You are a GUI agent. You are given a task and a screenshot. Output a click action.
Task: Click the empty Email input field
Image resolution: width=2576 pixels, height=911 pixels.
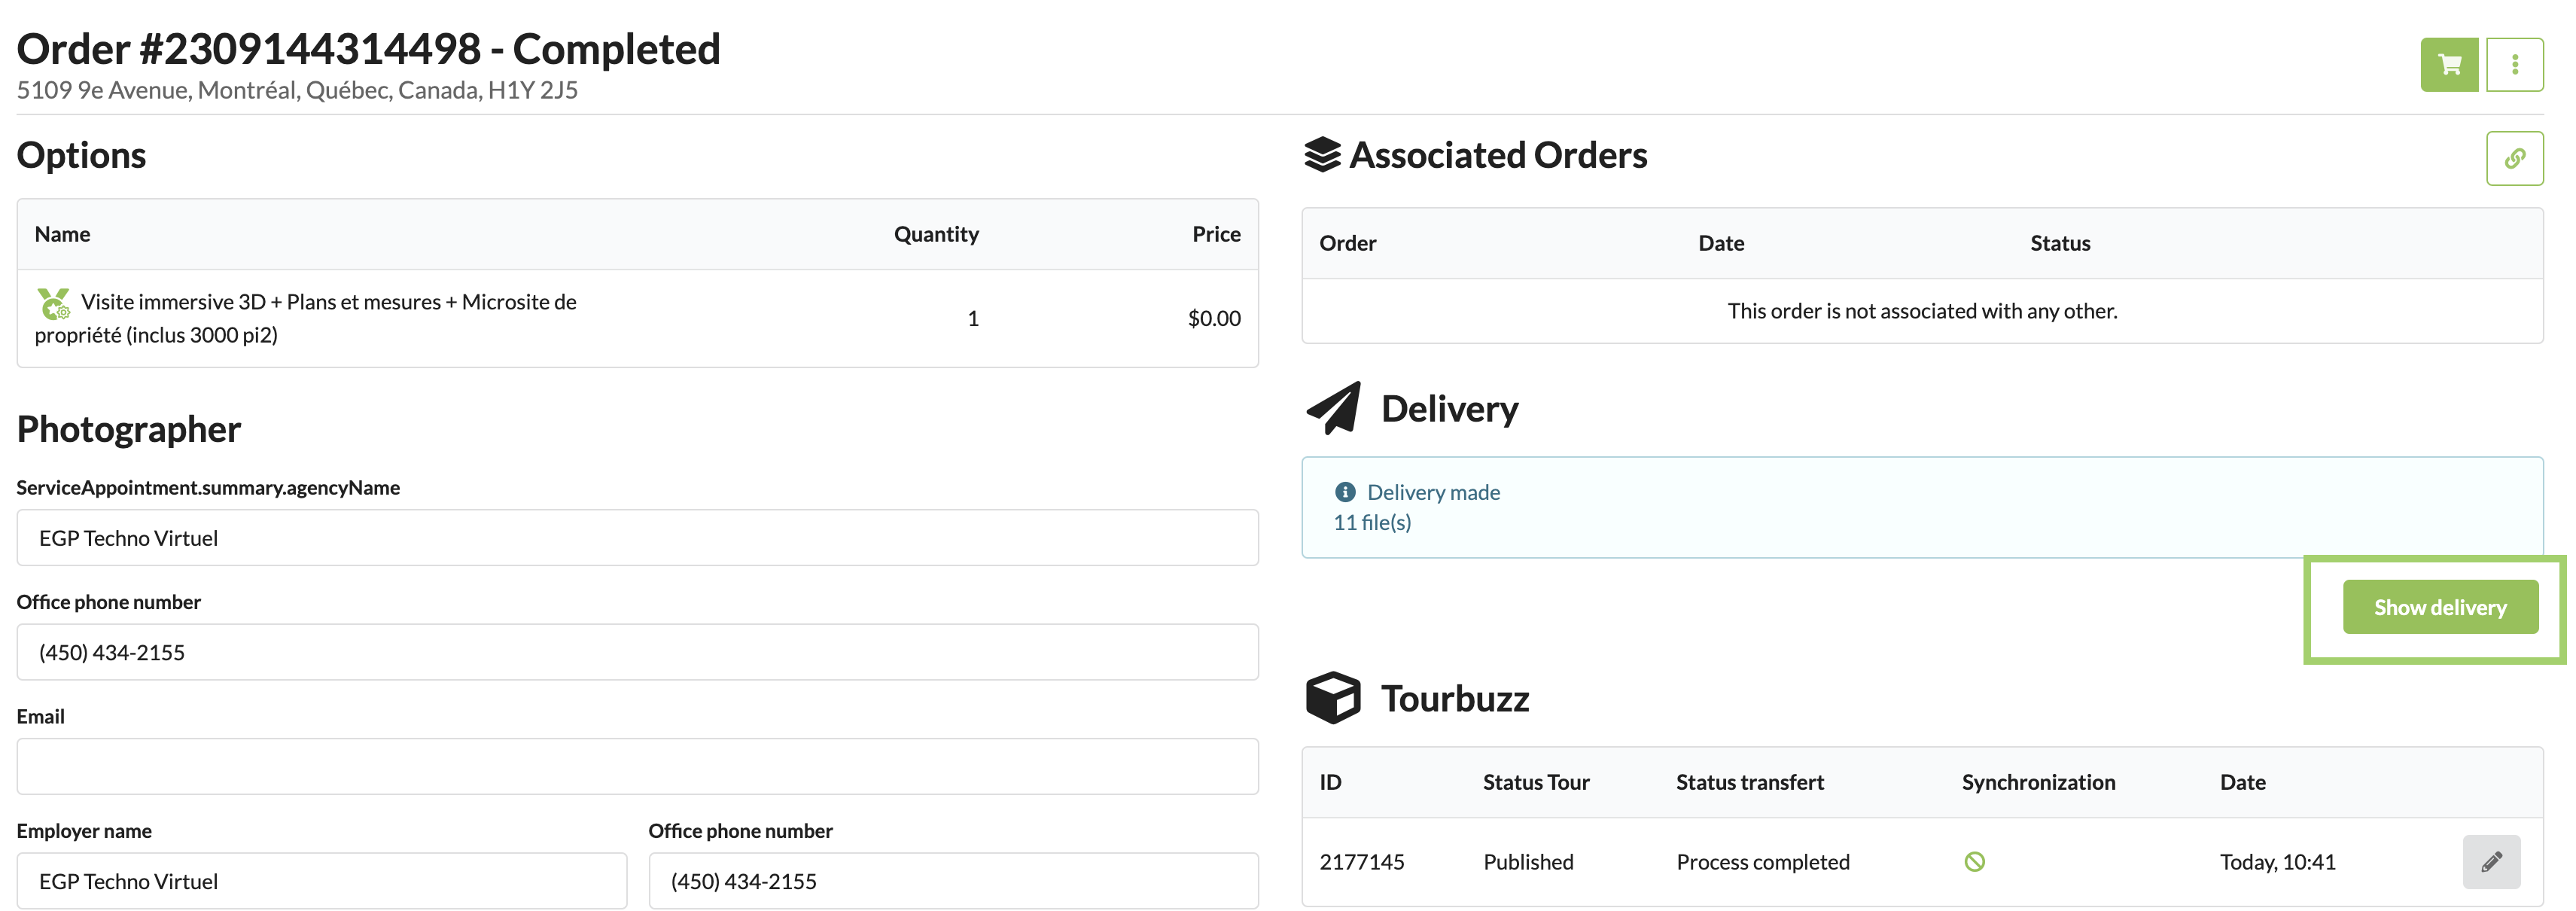[x=638, y=766]
